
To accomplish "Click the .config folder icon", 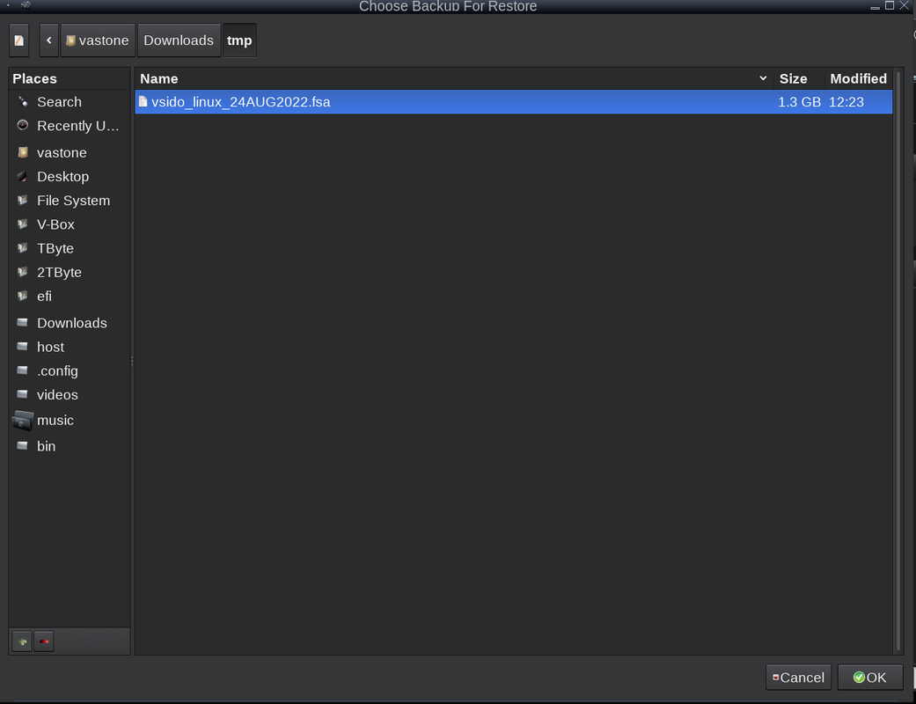I will tap(23, 370).
